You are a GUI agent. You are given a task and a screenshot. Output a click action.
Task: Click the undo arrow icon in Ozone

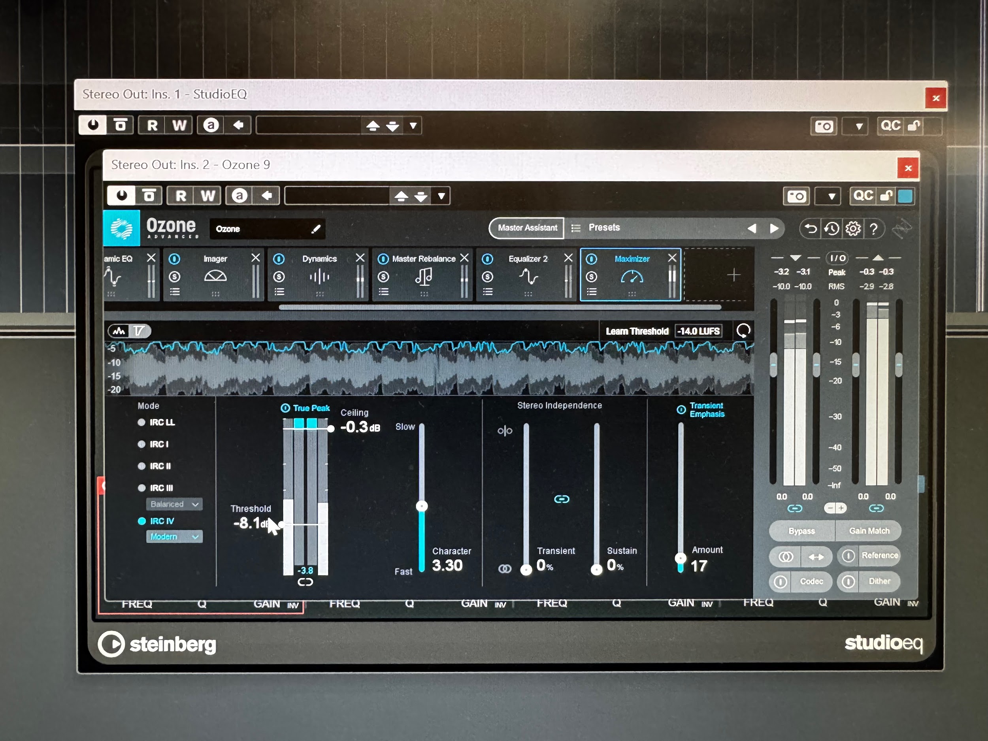[x=810, y=229]
